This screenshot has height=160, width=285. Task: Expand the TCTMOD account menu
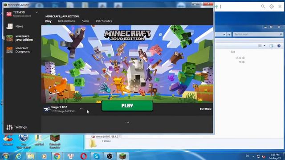click(x=37, y=12)
